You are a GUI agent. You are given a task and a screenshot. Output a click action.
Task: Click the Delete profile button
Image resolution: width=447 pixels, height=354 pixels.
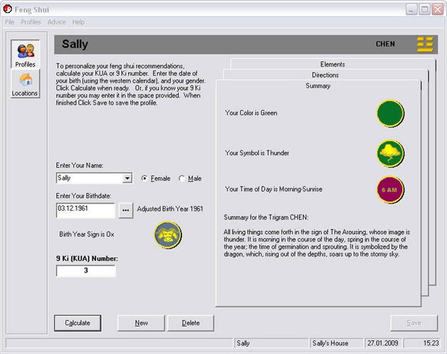[x=191, y=323]
